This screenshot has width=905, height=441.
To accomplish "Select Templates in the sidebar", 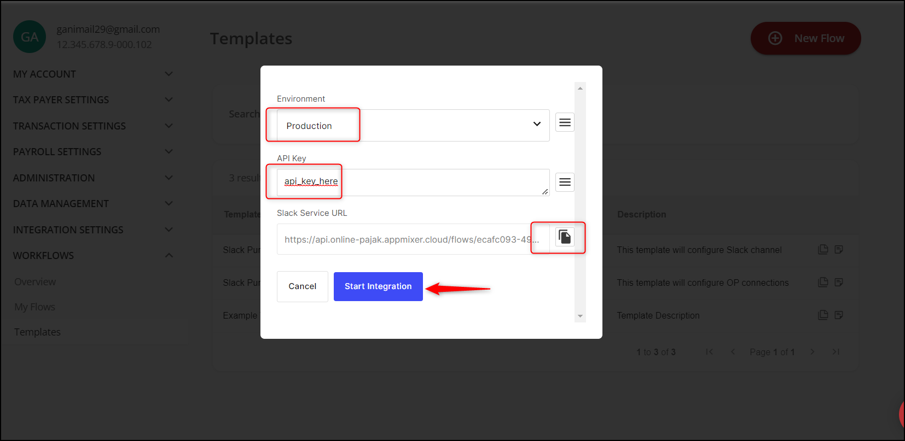I will pos(37,332).
